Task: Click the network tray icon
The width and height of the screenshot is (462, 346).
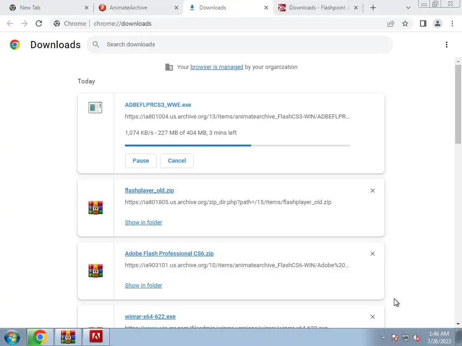Action: click(406, 337)
